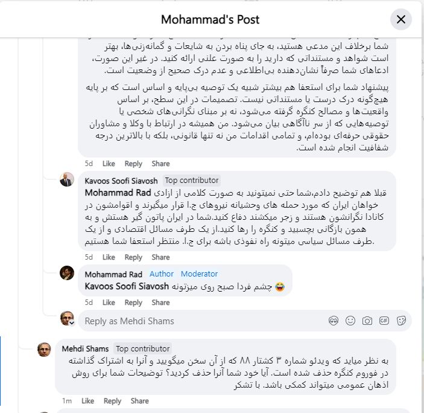Screen dimensions: 424x413
Task: Like Mehdi Shams' comment
Action: point(87,400)
